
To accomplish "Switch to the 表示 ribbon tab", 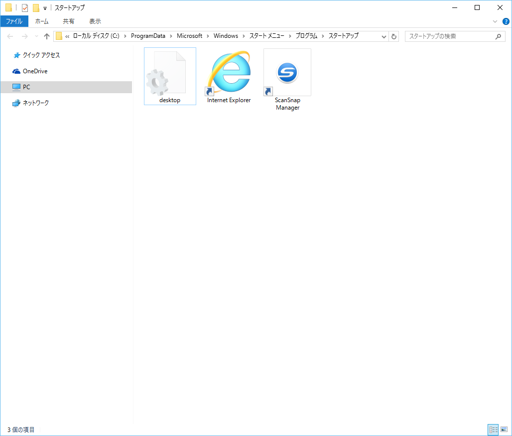I will [x=95, y=21].
